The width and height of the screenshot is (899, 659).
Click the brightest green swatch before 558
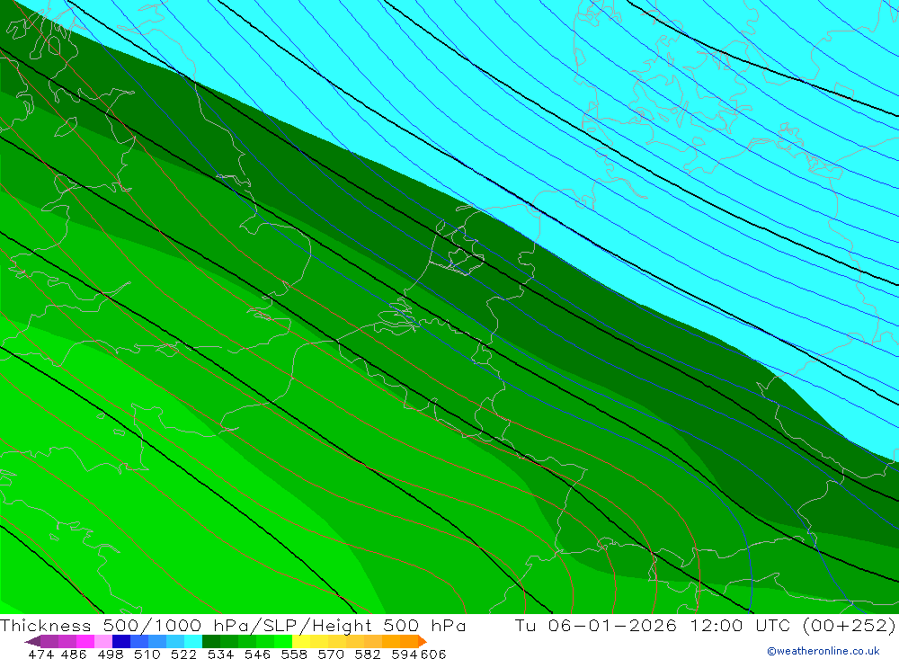[x=283, y=641]
